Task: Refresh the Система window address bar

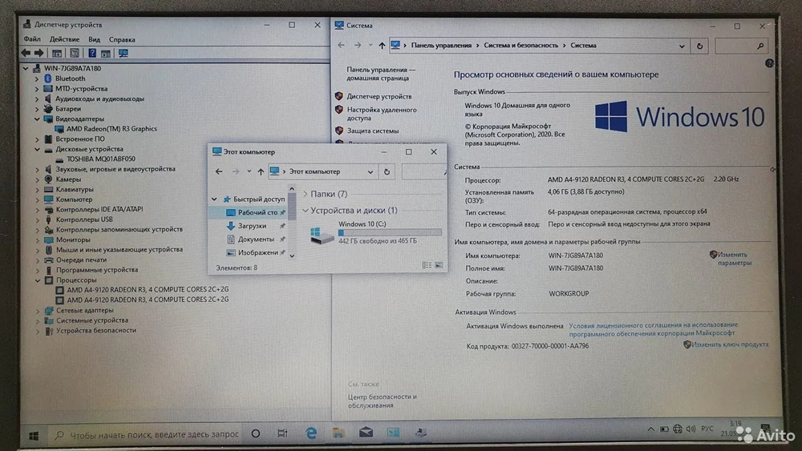Action: click(699, 46)
